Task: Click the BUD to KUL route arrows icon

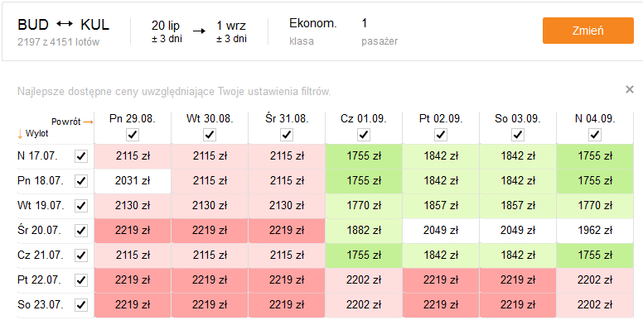Action: tap(65, 25)
